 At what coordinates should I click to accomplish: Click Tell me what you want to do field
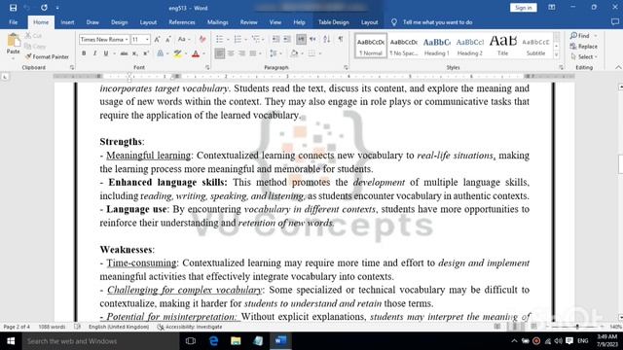pos(437,22)
